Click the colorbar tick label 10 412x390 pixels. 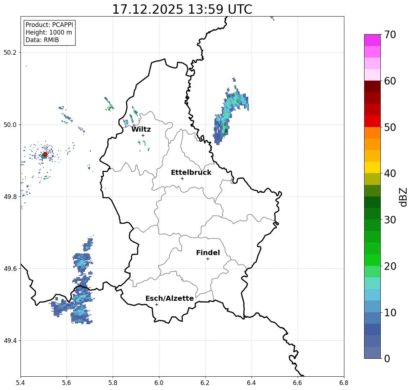tap(390, 312)
